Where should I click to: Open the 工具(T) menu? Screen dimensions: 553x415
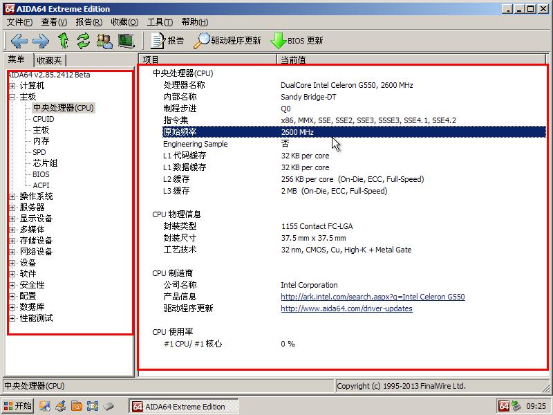click(x=160, y=22)
